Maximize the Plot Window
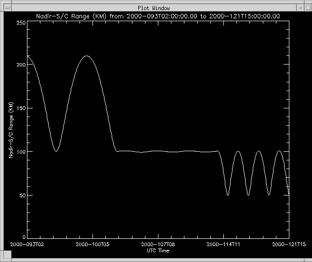The width and height of the screenshot is (312, 262). pyautogui.click(x=306, y=8)
